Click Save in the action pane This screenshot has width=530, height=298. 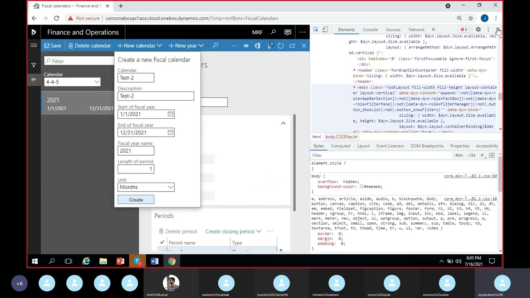point(53,46)
